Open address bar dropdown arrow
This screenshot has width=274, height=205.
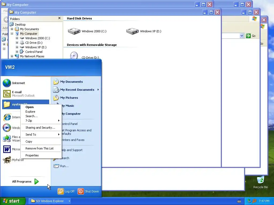[x=242, y=36]
